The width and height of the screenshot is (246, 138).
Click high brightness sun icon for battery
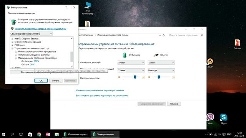[x=143, y=77]
